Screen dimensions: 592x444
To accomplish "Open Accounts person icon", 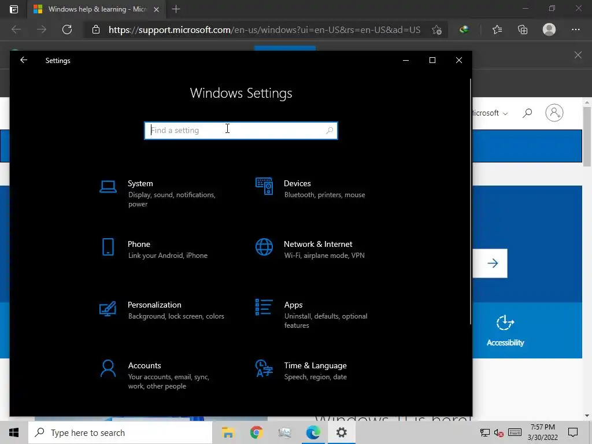I will coord(108,368).
